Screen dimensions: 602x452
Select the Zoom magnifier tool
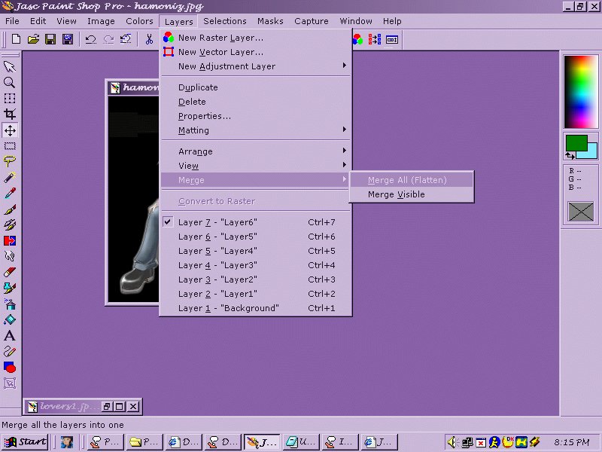(x=10, y=83)
